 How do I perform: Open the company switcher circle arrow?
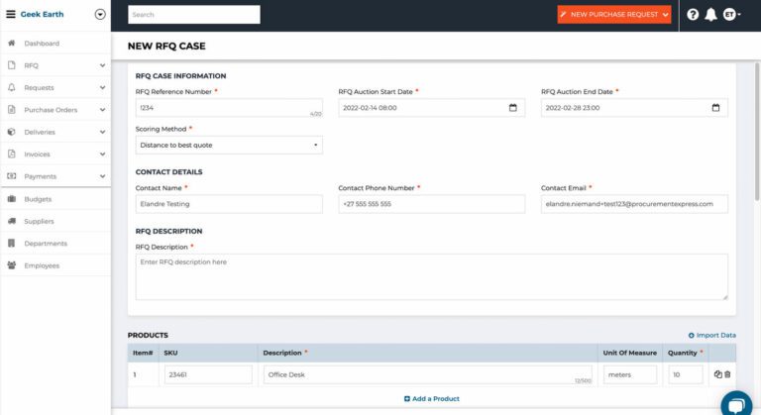(100, 14)
